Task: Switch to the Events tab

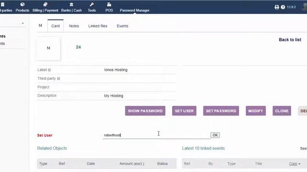Action: pos(122,26)
